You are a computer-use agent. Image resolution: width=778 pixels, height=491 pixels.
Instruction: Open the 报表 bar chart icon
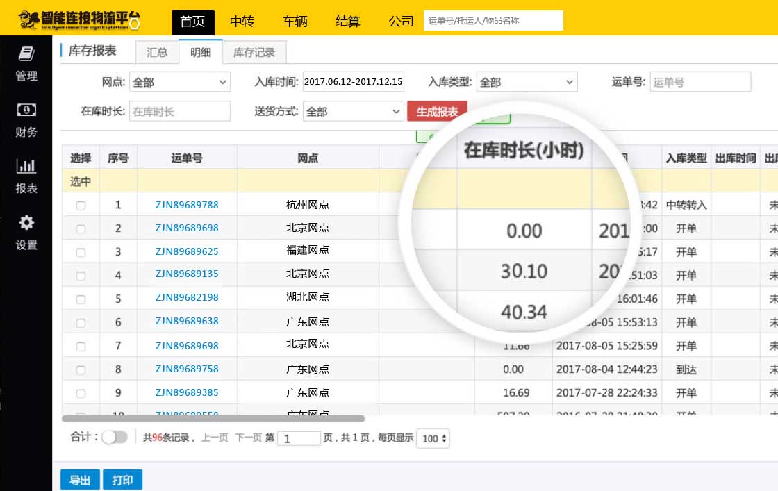pyautogui.click(x=26, y=166)
